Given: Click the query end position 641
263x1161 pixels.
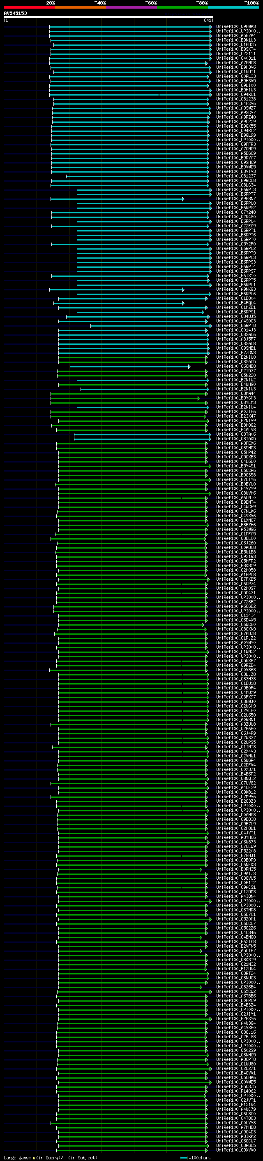Looking at the screenshot, I should coord(207,21).
